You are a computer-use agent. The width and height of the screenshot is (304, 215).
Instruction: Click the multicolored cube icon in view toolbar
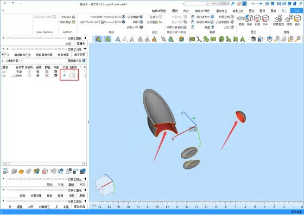click(181, 39)
